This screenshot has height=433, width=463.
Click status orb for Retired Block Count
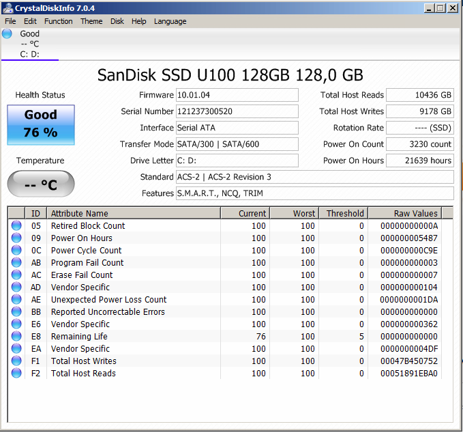(16, 225)
